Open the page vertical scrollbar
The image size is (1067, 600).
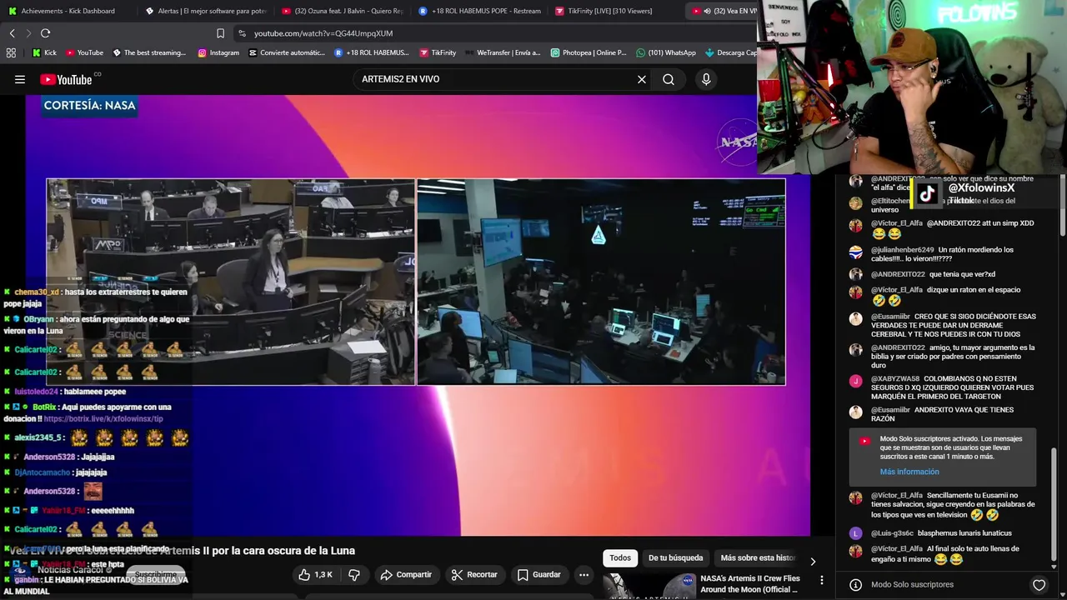(1064, 204)
